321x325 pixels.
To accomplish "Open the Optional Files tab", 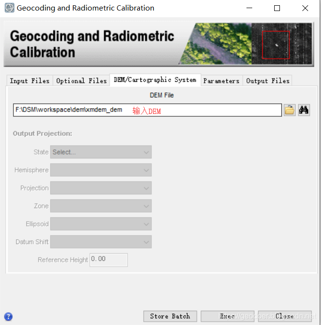I will 81,80.
